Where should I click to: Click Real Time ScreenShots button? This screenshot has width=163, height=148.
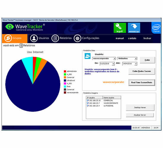[x=142, y=83]
